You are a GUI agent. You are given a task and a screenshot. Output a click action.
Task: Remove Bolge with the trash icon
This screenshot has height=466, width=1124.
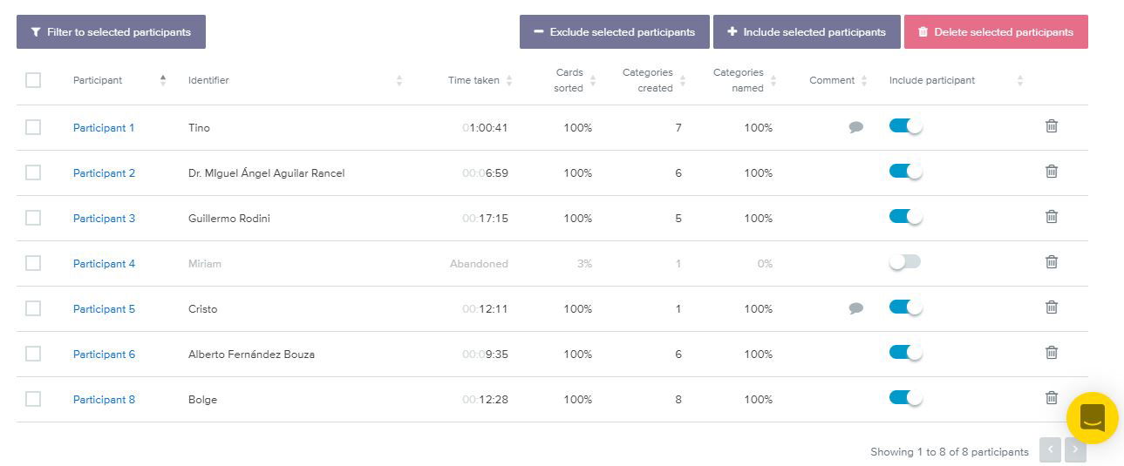tap(1052, 398)
